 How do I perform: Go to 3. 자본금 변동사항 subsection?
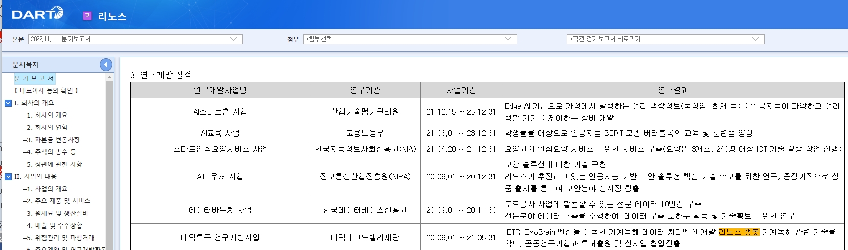coord(53,140)
